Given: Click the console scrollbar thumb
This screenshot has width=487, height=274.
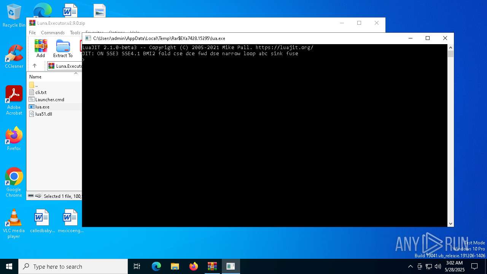Looking at the screenshot, I should [450, 54].
